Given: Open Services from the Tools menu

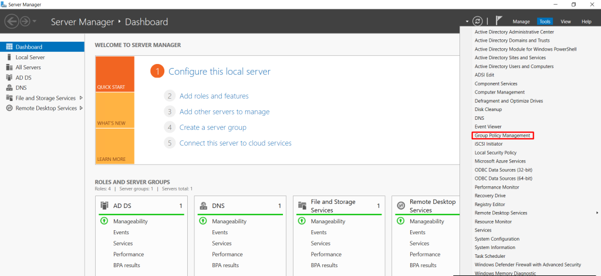Looking at the screenshot, I should click(x=483, y=230).
